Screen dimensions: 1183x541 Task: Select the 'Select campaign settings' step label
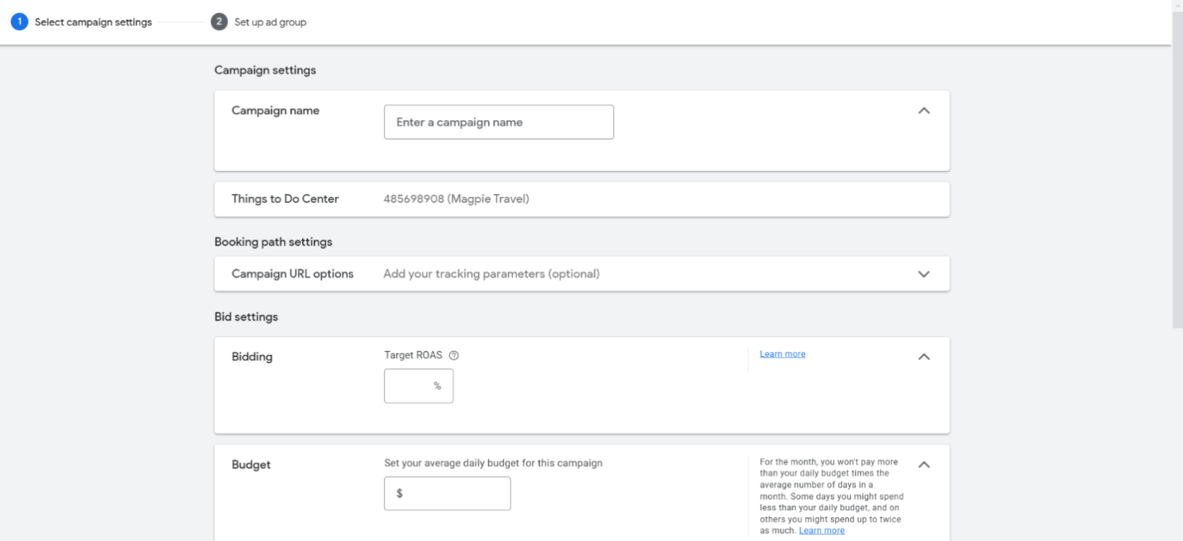93,22
